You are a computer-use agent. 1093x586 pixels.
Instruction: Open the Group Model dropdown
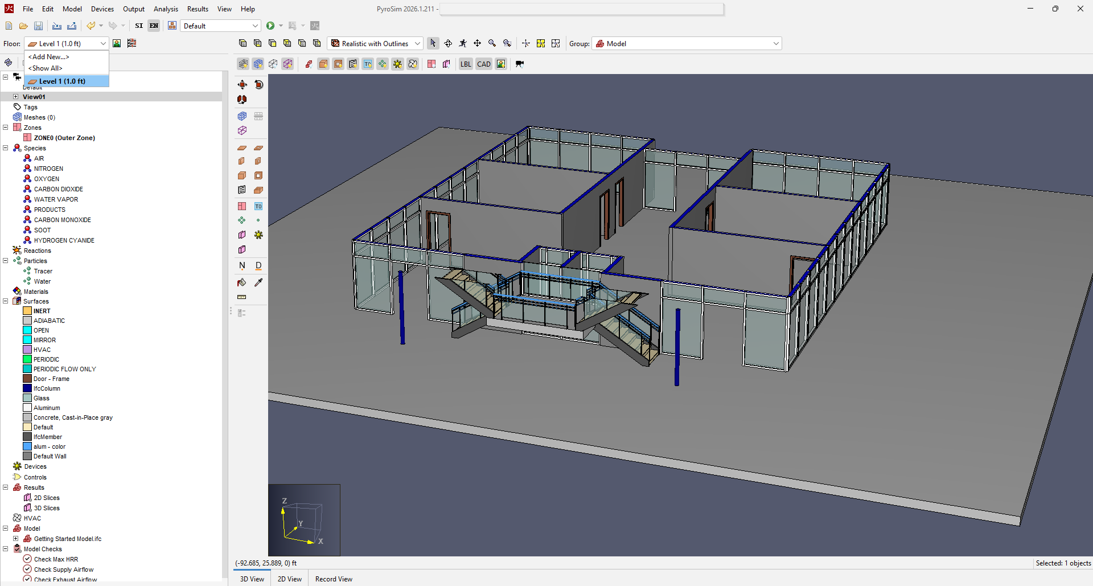click(x=687, y=43)
